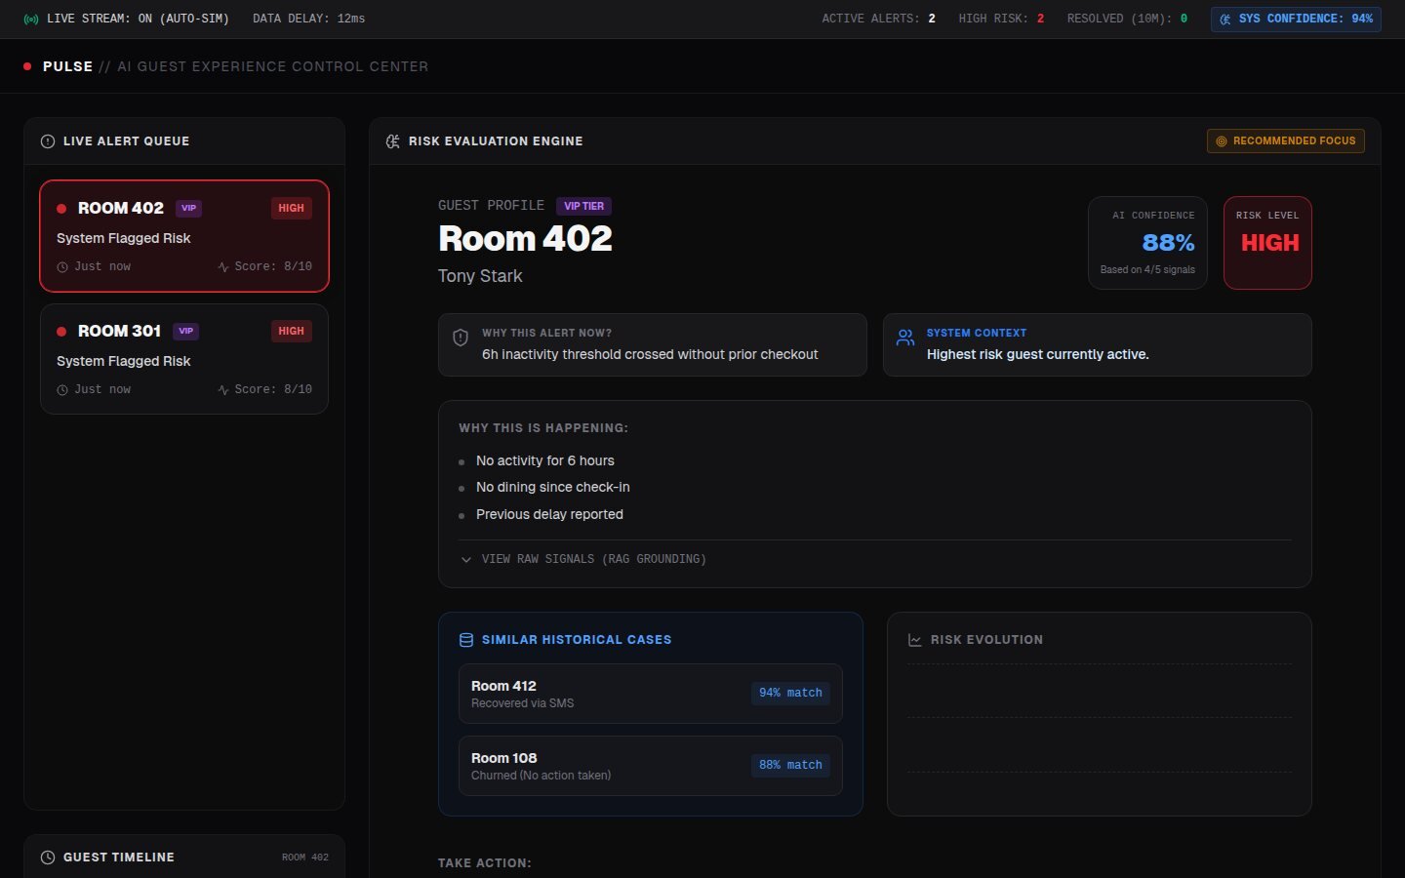This screenshot has width=1405, height=878.
Task: Click the chevron next to View Raw Signals
Action: tap(466, 560)
